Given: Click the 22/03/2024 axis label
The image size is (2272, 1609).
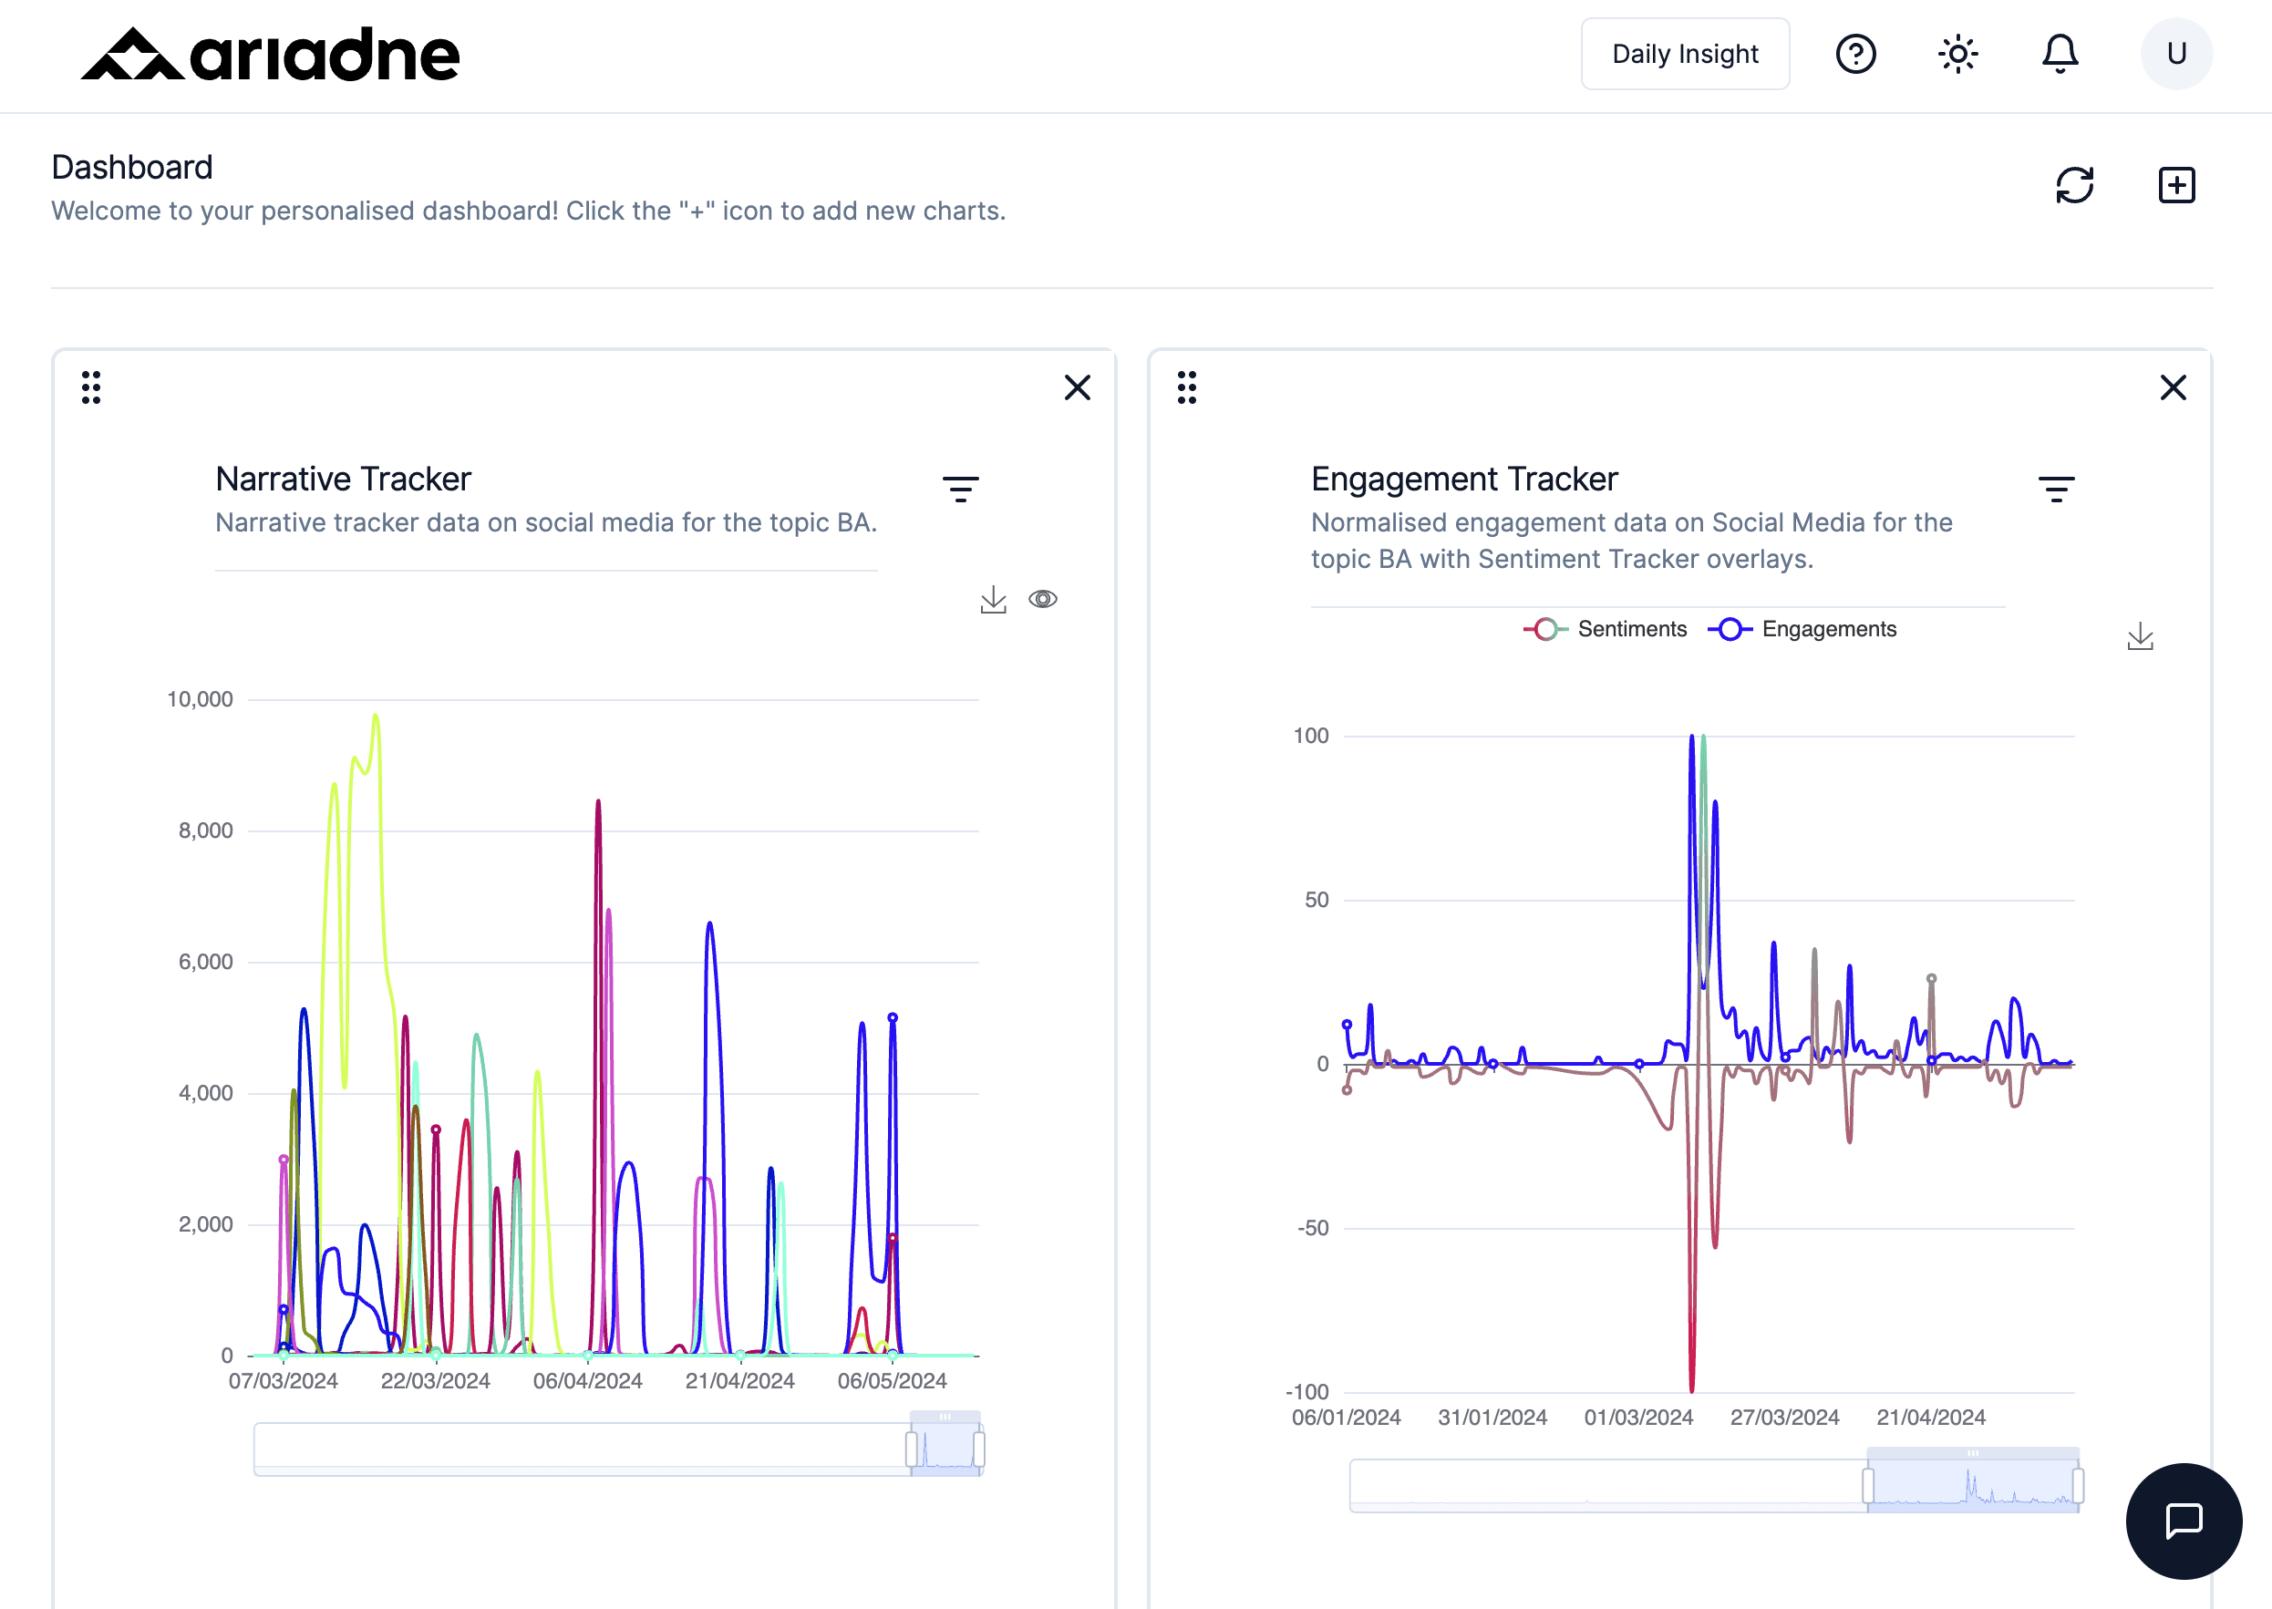Looking at the screenshot, I should click(435, 1381).
